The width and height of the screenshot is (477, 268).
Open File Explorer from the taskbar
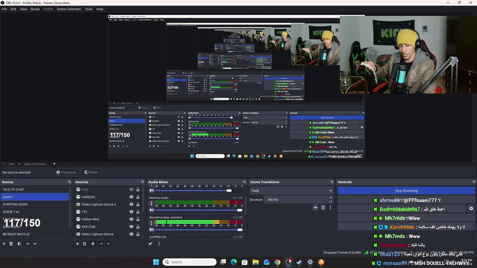pos(256,262)
